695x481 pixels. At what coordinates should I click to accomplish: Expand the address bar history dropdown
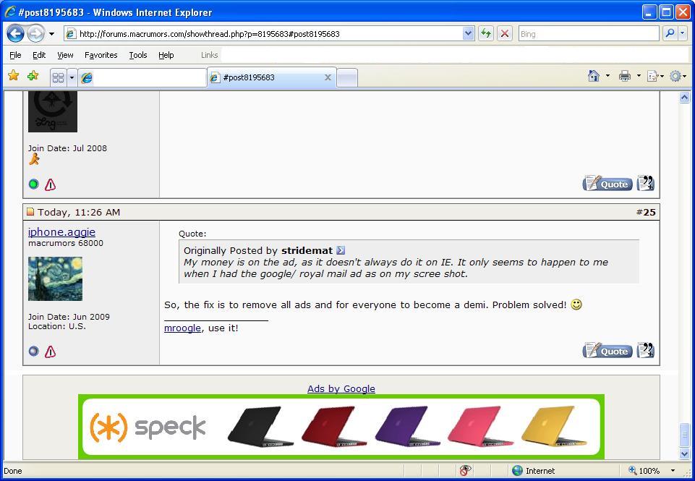click(x=468, y=34)
